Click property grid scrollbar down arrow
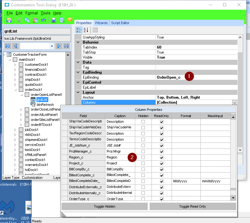The image size is (250, 223). pyautogui.click(x=240, y=150)
